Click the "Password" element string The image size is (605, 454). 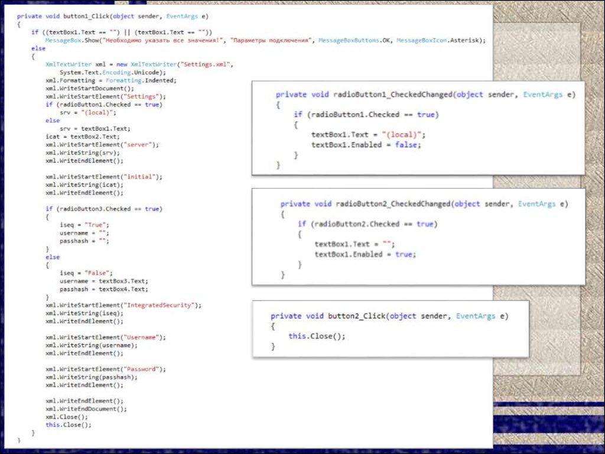pos(144,369)
